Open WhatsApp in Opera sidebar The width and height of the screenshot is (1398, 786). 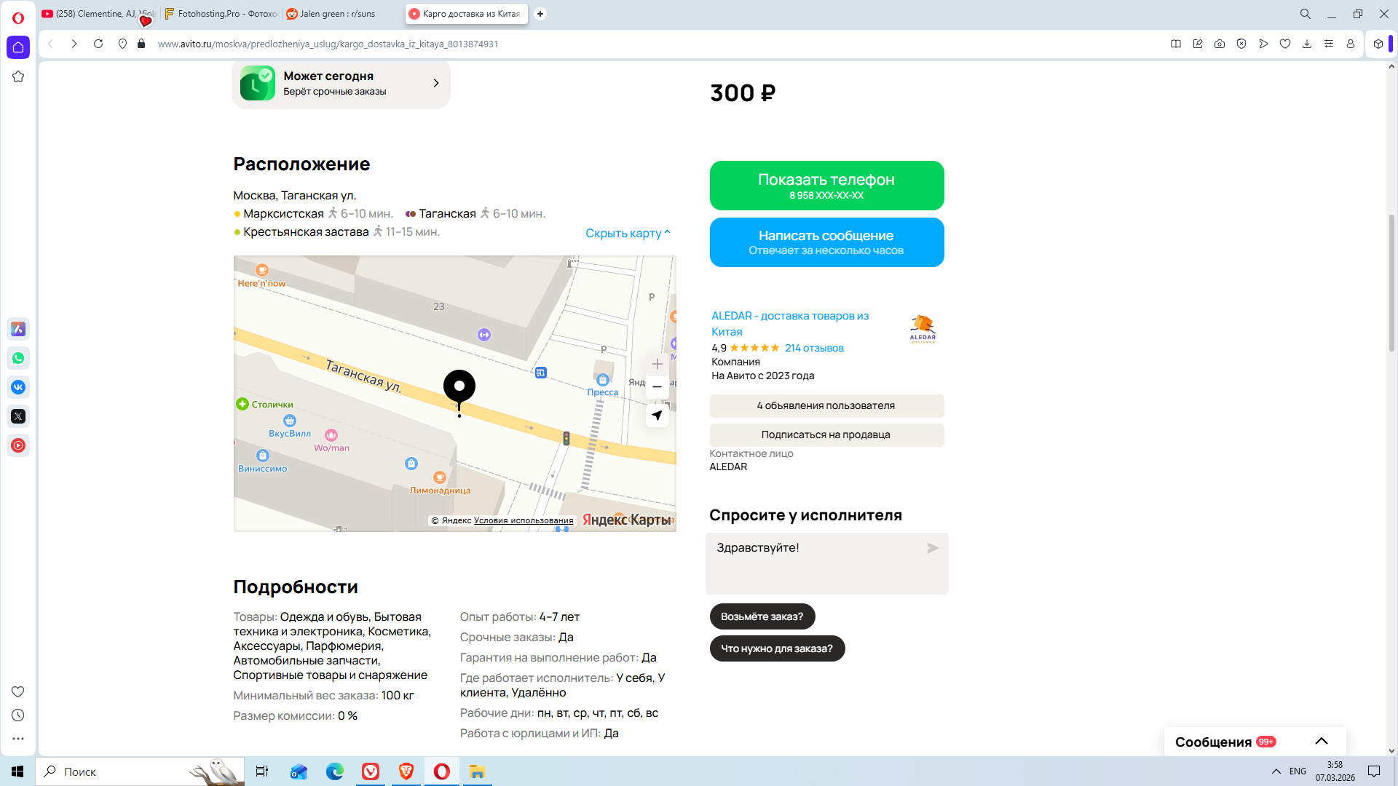[18, 358]
